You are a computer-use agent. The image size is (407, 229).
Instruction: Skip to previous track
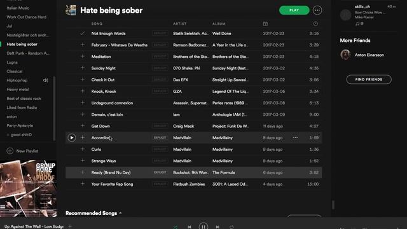click(190, 227)
